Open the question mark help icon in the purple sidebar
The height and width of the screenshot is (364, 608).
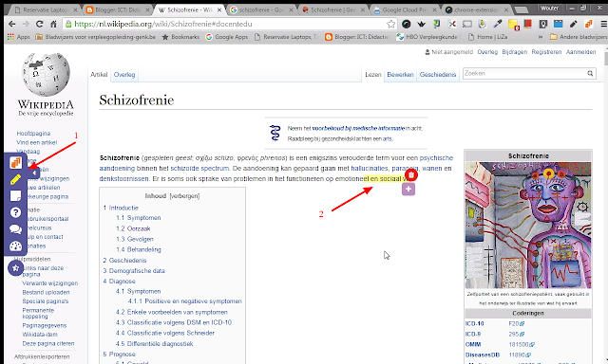15,212
